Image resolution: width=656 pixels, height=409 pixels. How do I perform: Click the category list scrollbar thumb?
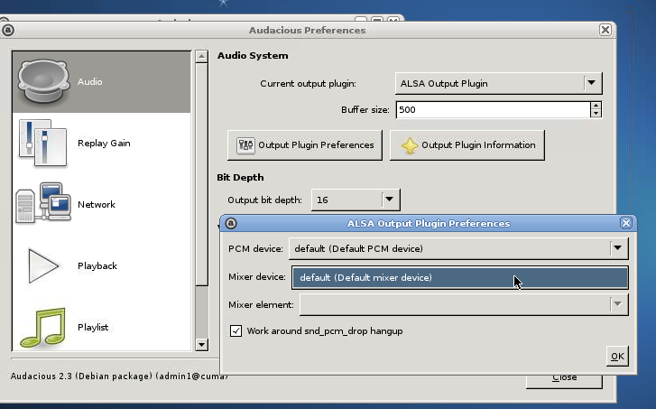tap(201, 174)
